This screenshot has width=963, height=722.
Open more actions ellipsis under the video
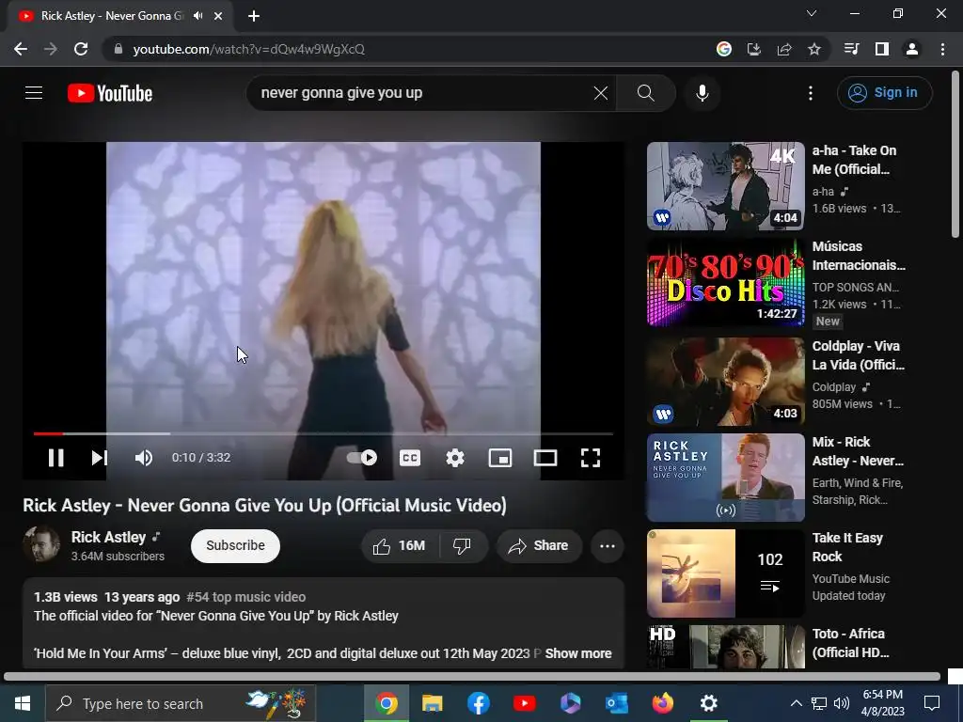[608, 546]
